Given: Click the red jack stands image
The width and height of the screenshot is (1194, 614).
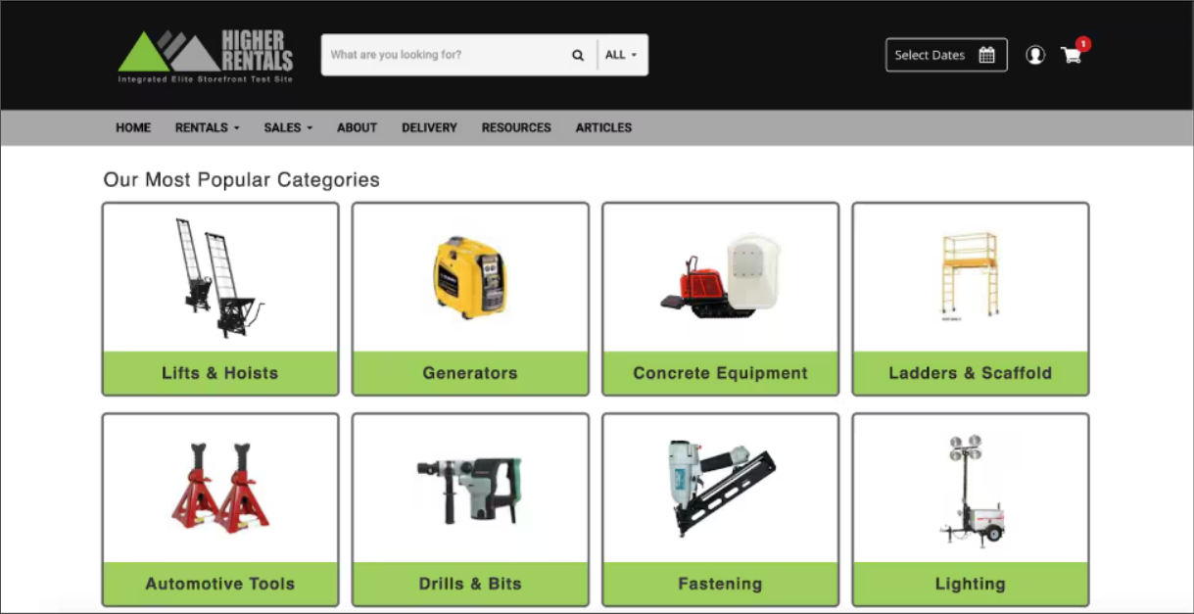Looking at the screenshot, I should [220, 488].
